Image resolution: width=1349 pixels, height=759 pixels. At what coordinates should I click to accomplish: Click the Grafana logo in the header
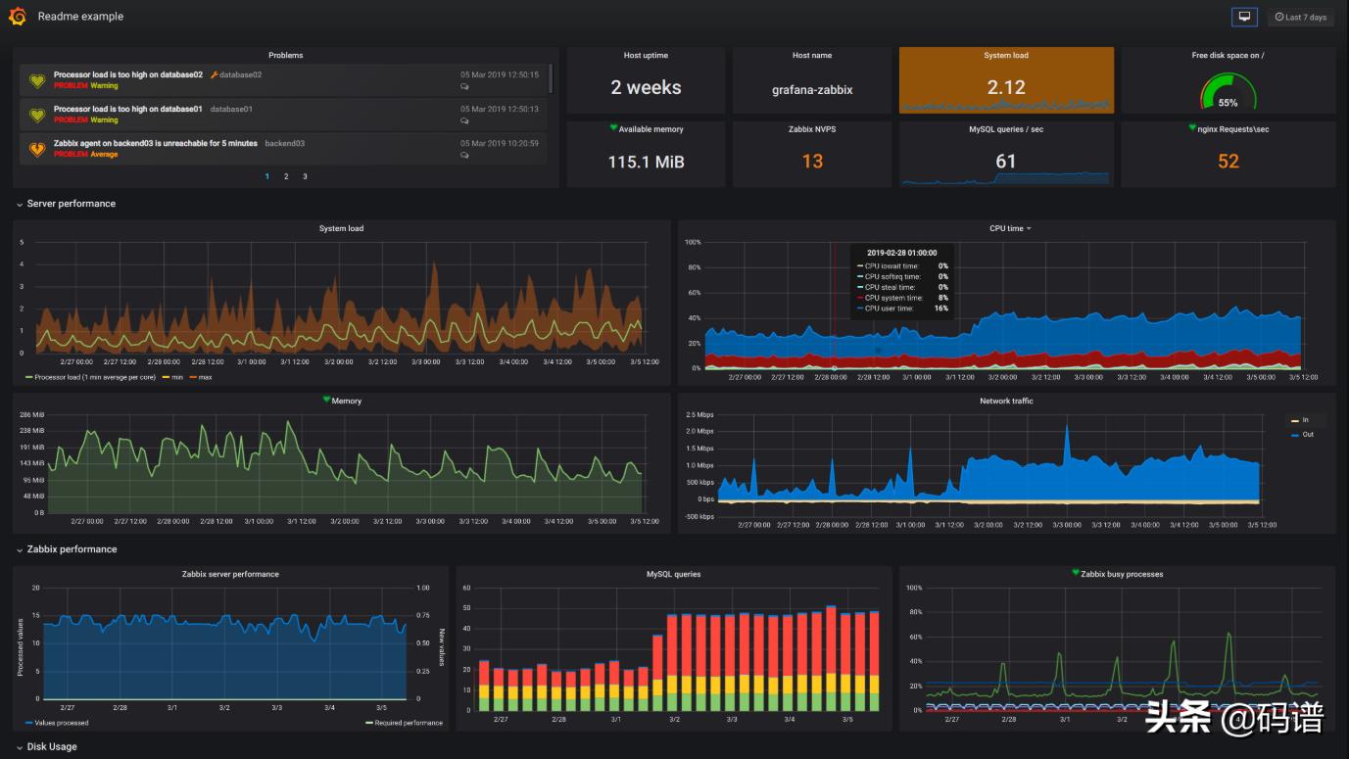click(x=17, y=17)
